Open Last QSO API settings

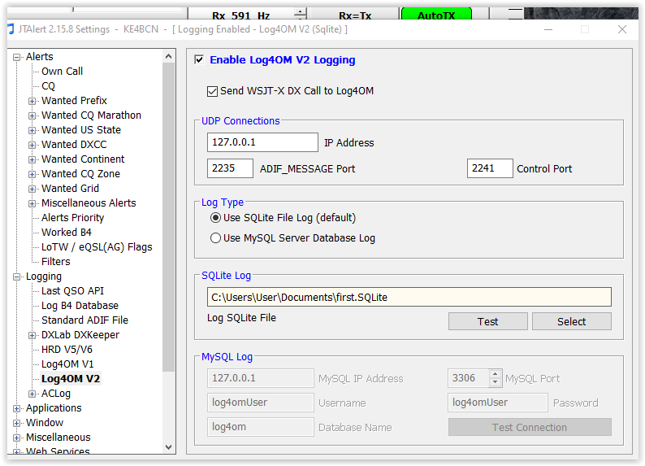click(72, 290)
